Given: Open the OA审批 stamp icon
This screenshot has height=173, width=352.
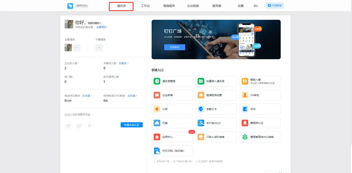Looking at the screenshot, I should point(245,95).
